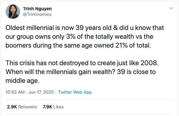179x116 pixels.
Task: Click the 7.9K likes count number
Action: coord(47,107)
